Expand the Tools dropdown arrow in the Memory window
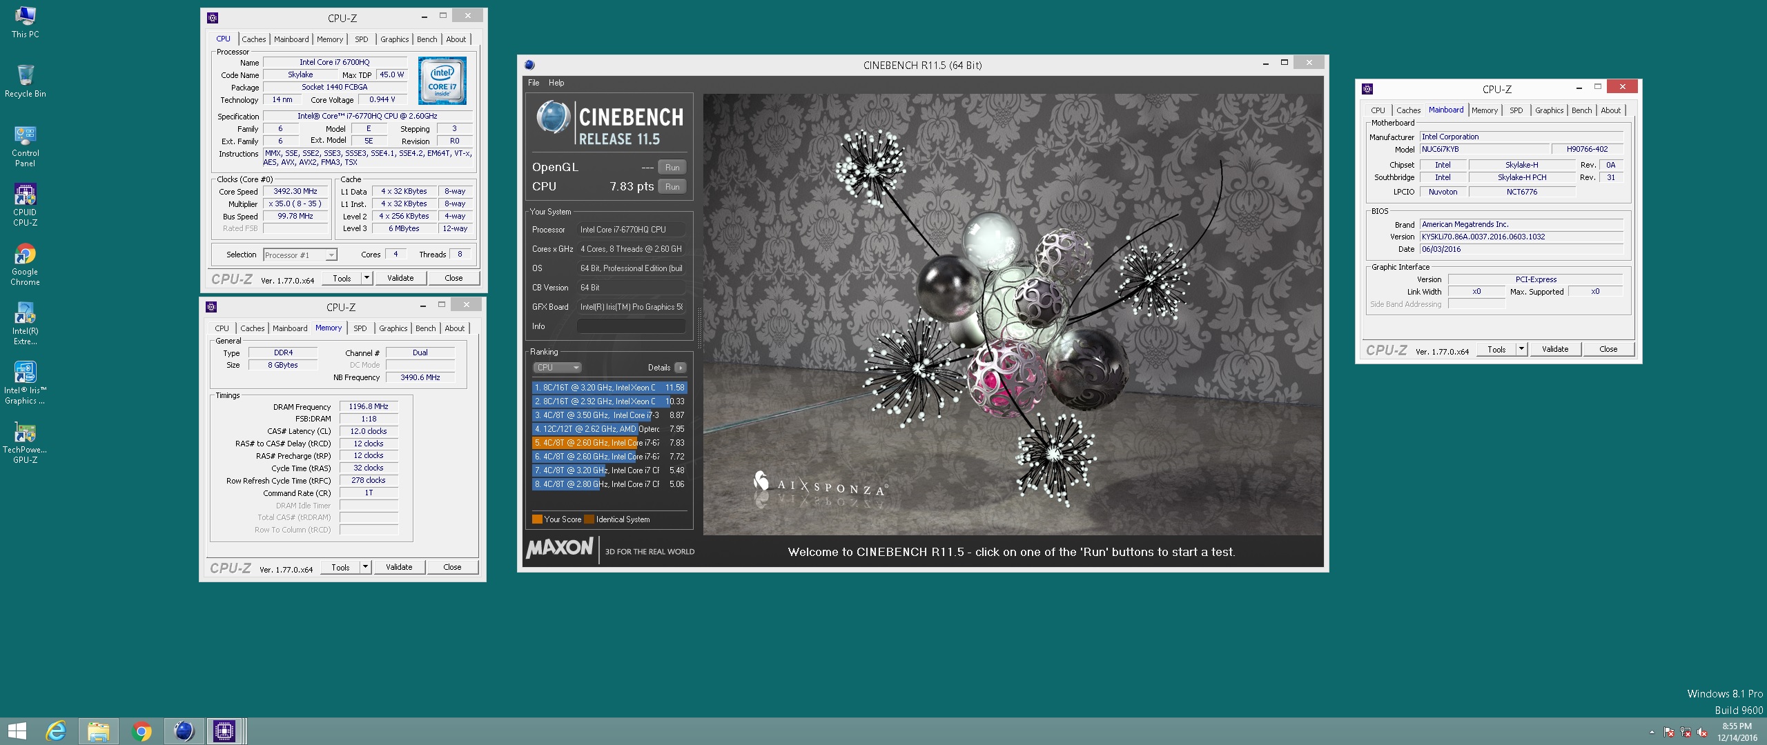The height and width of the screenshot is (745, 1767). (365, 567)
